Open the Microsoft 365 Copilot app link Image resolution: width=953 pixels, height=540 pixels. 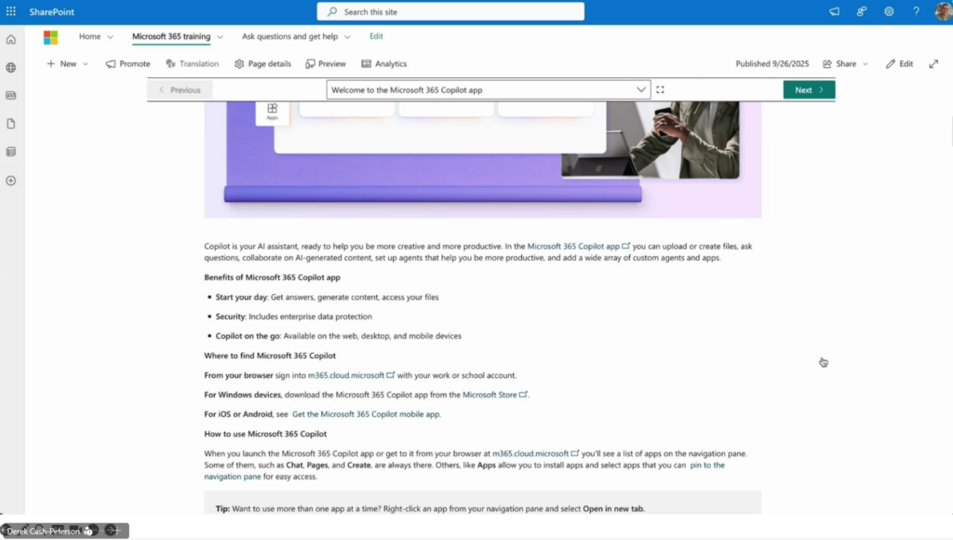[578, 247]
